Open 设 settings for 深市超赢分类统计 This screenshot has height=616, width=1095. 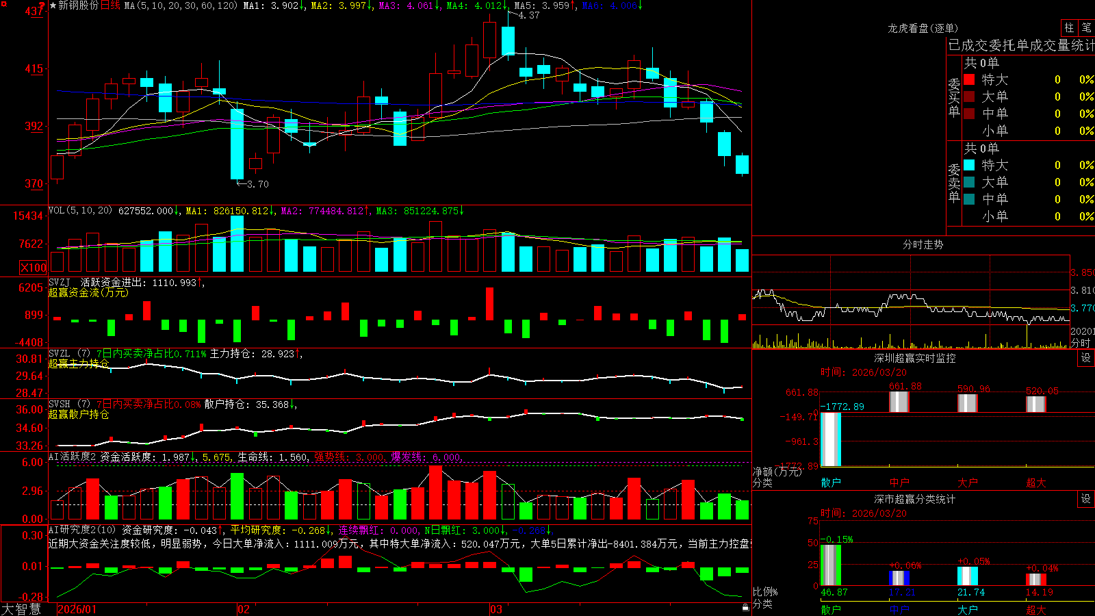pyautogui.click(x=1086, y=499)
